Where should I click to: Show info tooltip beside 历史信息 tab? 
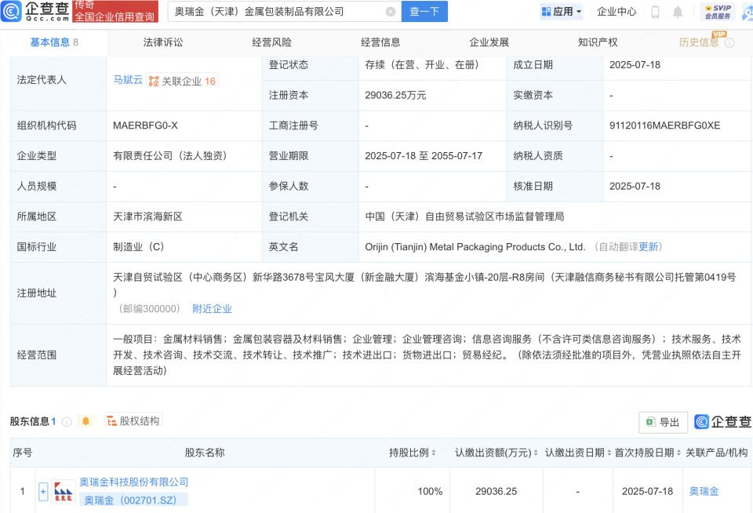[x=729, y=42]
